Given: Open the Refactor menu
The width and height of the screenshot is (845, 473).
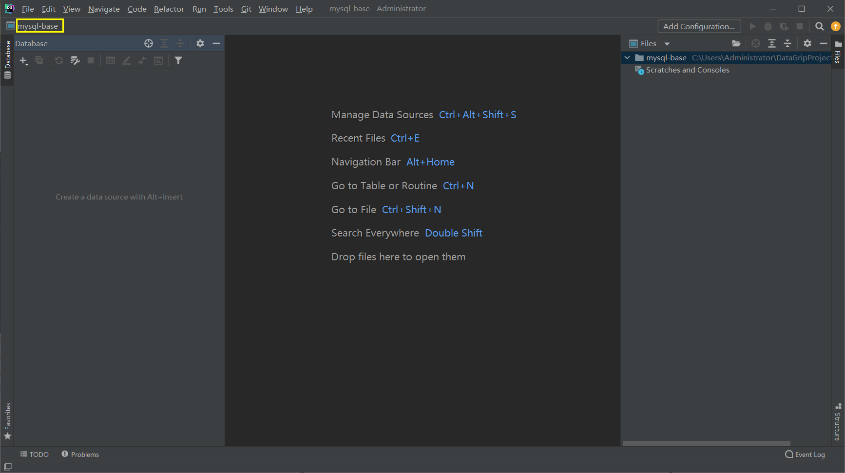Looking at the screenshot, I should pos(169,9).
